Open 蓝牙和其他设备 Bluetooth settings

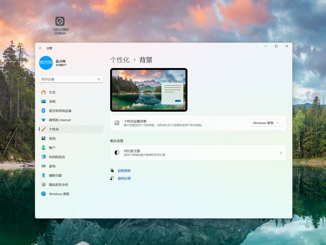point(60,111)
